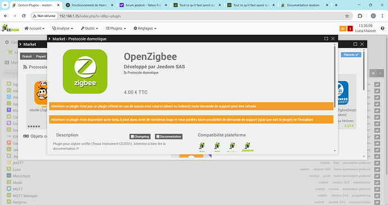Switch to the forum jeedom Yahoo browser tab
This screenshot has height=205, width=388.
click(x=143, y=5)
